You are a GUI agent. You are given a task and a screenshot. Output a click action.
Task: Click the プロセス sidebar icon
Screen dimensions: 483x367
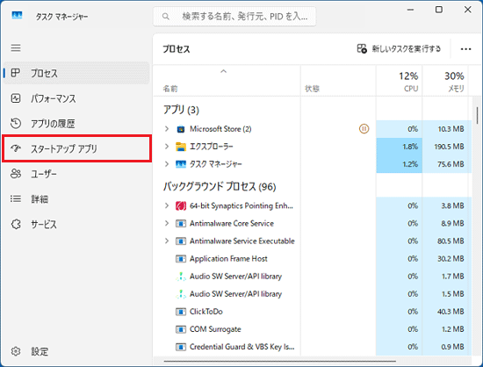pyautogui.click(x=16, y=73)
